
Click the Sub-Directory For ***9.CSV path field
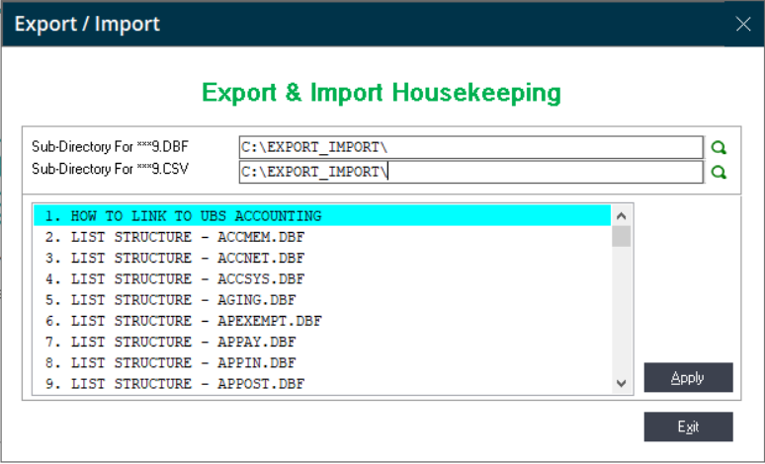click(470, 172)
